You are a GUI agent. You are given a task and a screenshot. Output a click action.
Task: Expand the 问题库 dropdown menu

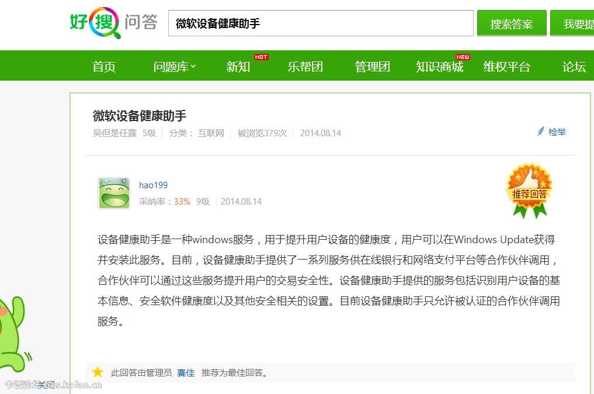[x=174, y=67]
